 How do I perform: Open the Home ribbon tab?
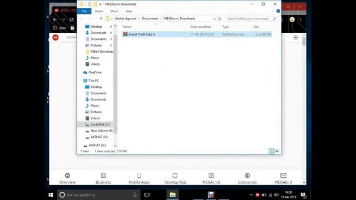pos(99,11)
